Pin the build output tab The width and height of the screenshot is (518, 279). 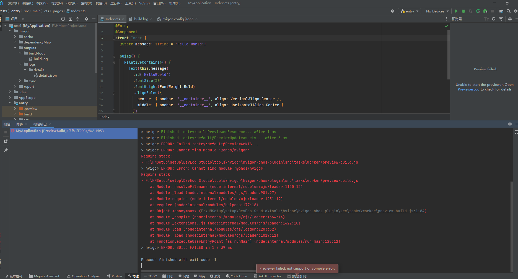(x=6, y=150)
